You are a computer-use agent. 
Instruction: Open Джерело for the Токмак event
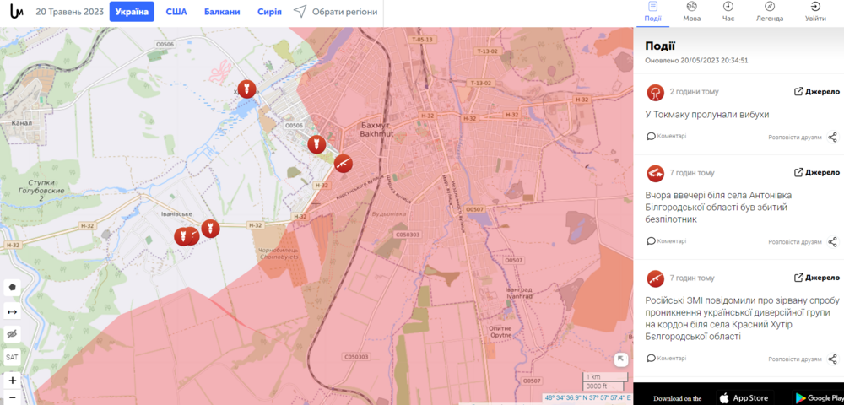pyautogui.click(x=816, y=91)
